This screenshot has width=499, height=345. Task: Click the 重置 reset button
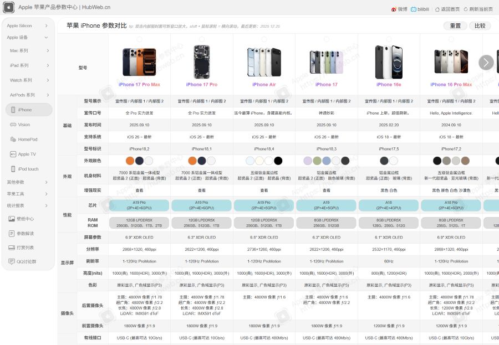pos(454,25)
